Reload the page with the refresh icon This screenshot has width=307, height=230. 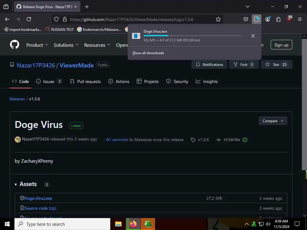click(x=29, y=19)
